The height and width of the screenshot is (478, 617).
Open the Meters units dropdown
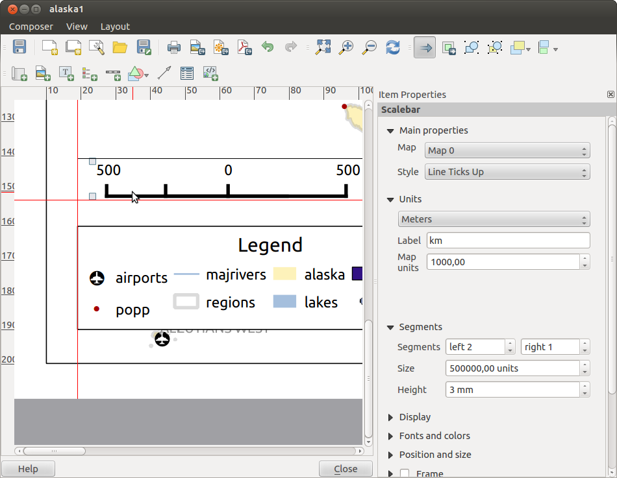point(494,219)
